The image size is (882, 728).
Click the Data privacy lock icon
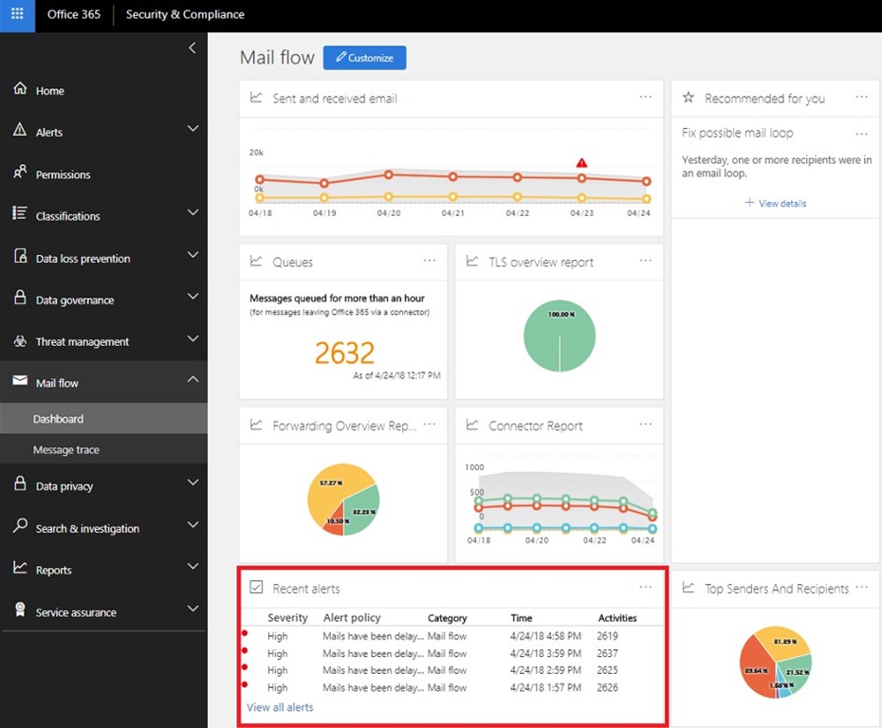click(20, 483)
